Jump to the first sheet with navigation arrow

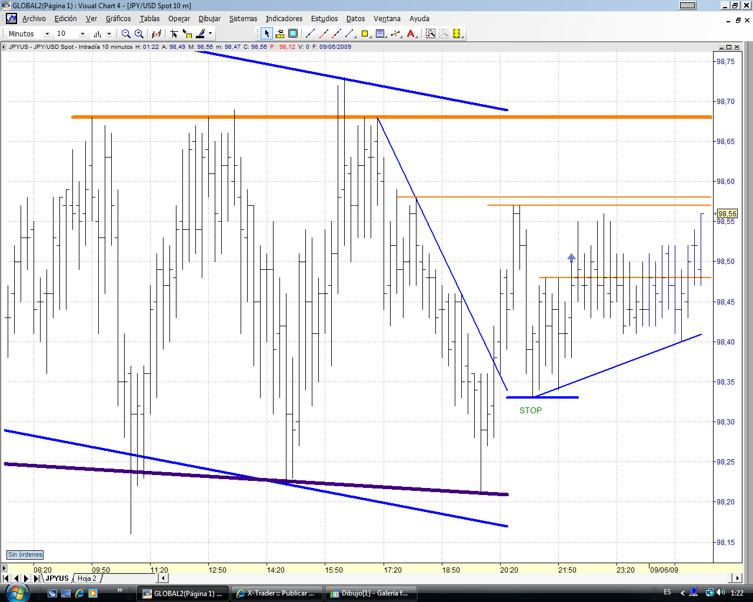point(6,578)
